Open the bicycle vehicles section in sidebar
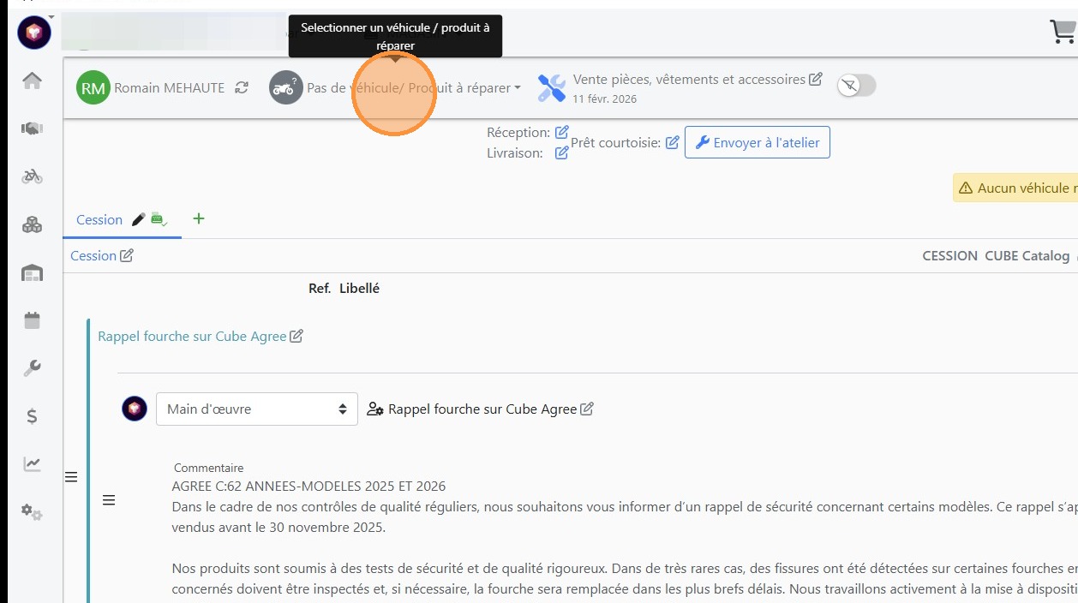The width and height of the screenshot is (1078, 603). tap(32, 176)
